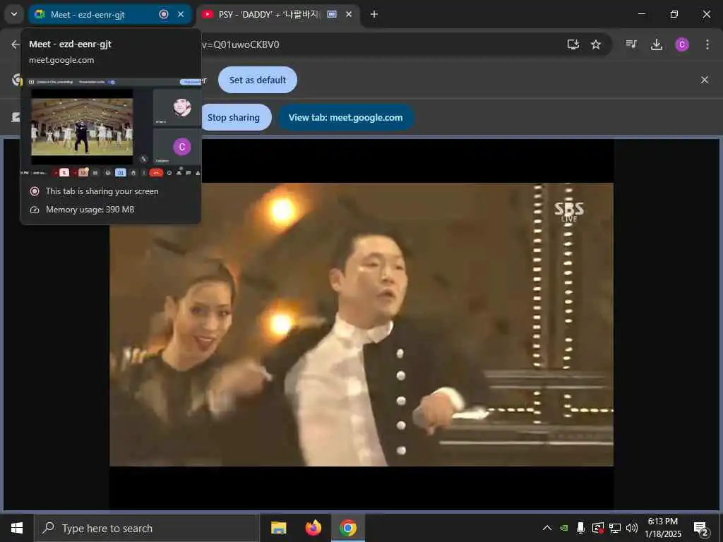Click the microphone tray icon
Image resolution: width=723 pixels, height=542 pixels.
tap(581, 528)
